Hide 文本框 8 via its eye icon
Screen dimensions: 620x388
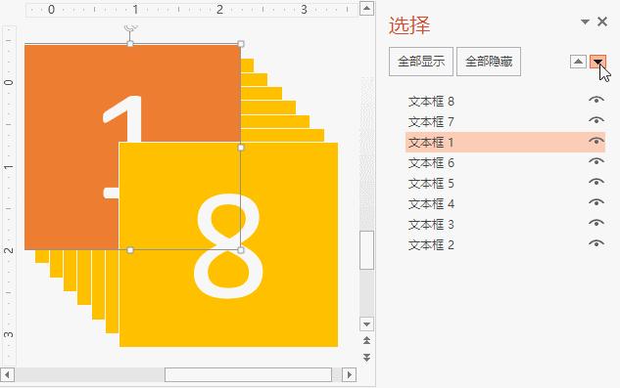[596, 100]
